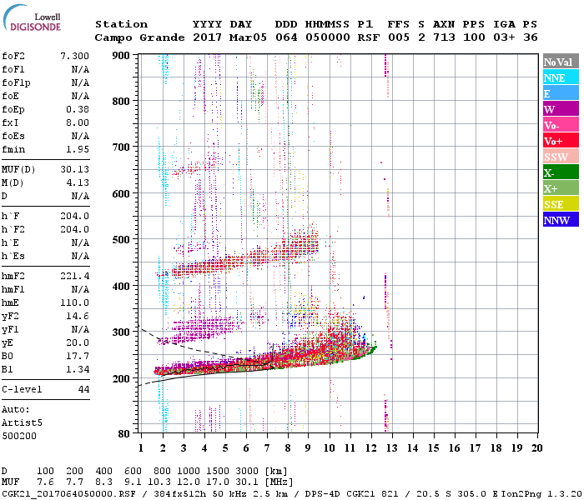This screenshot has width=584, height=500.
Task: Click the foF2 value 7.300
Action: tap(74, 55)
